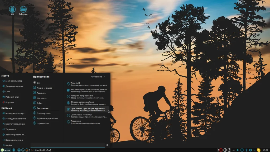
Task: Open the network connections tray icon
Action: tap(254, 150)
